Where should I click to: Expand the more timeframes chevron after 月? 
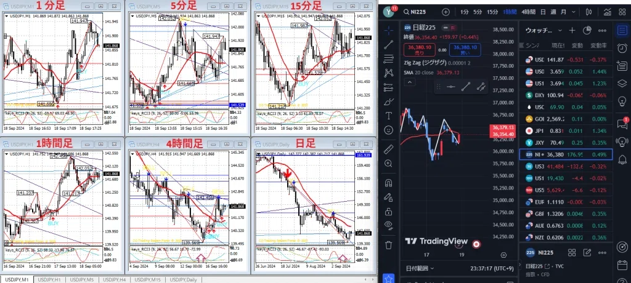[x=572, y=12]
